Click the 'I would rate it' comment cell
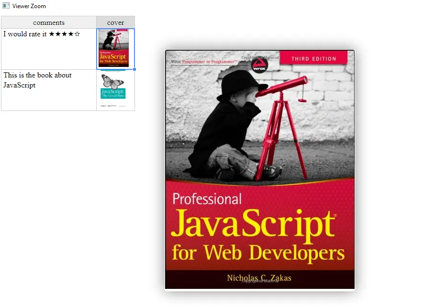Screen dimensions: 424x308 [49, 49]
